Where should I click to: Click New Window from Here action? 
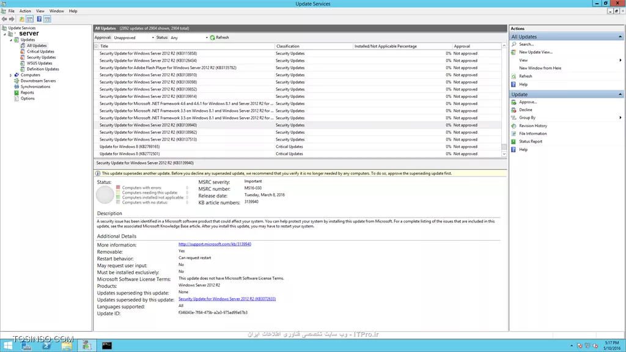tap(540, 68)
